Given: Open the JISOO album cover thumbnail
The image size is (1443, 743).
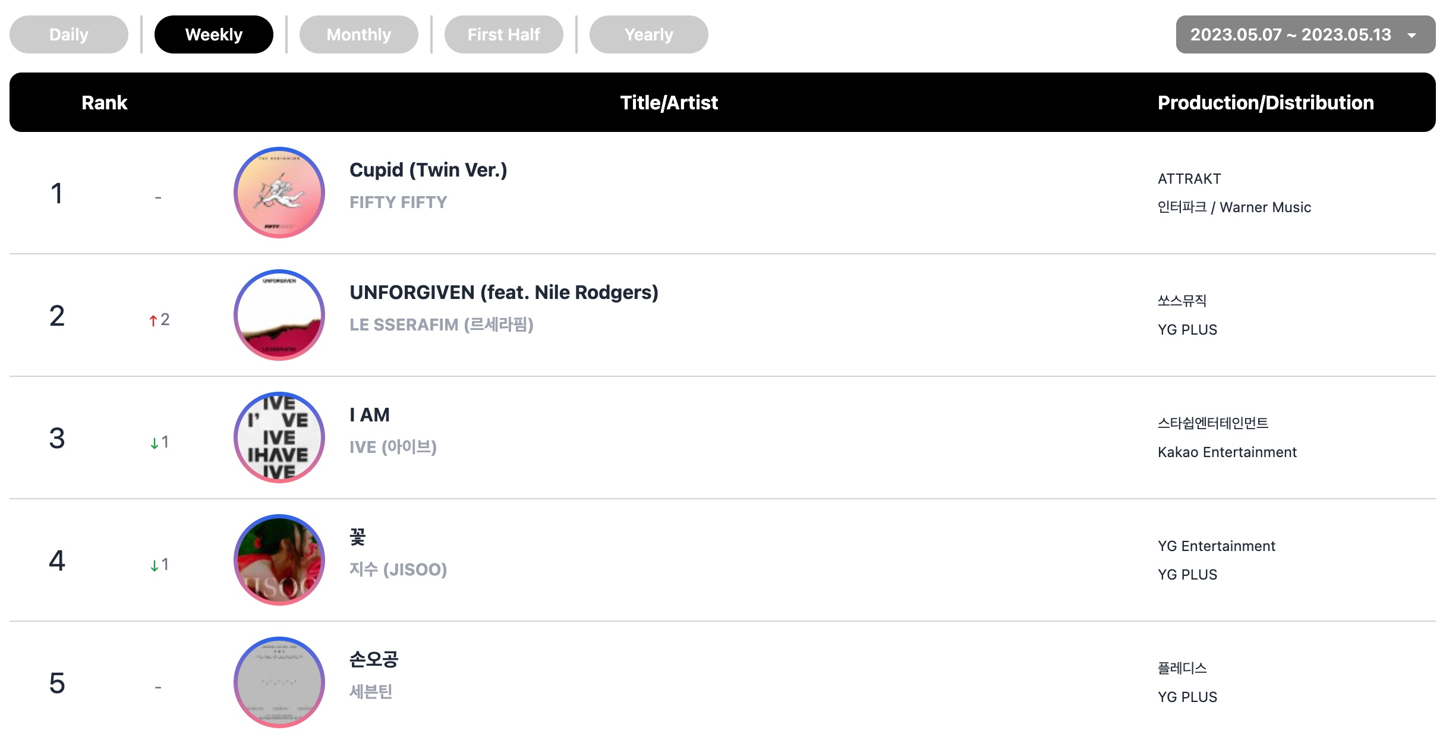Looking at the screenshot, I should (279, 560).
